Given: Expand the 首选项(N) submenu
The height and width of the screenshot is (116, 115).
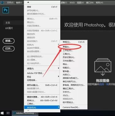Looking at the screenshot, I should [x=42, y=107].
